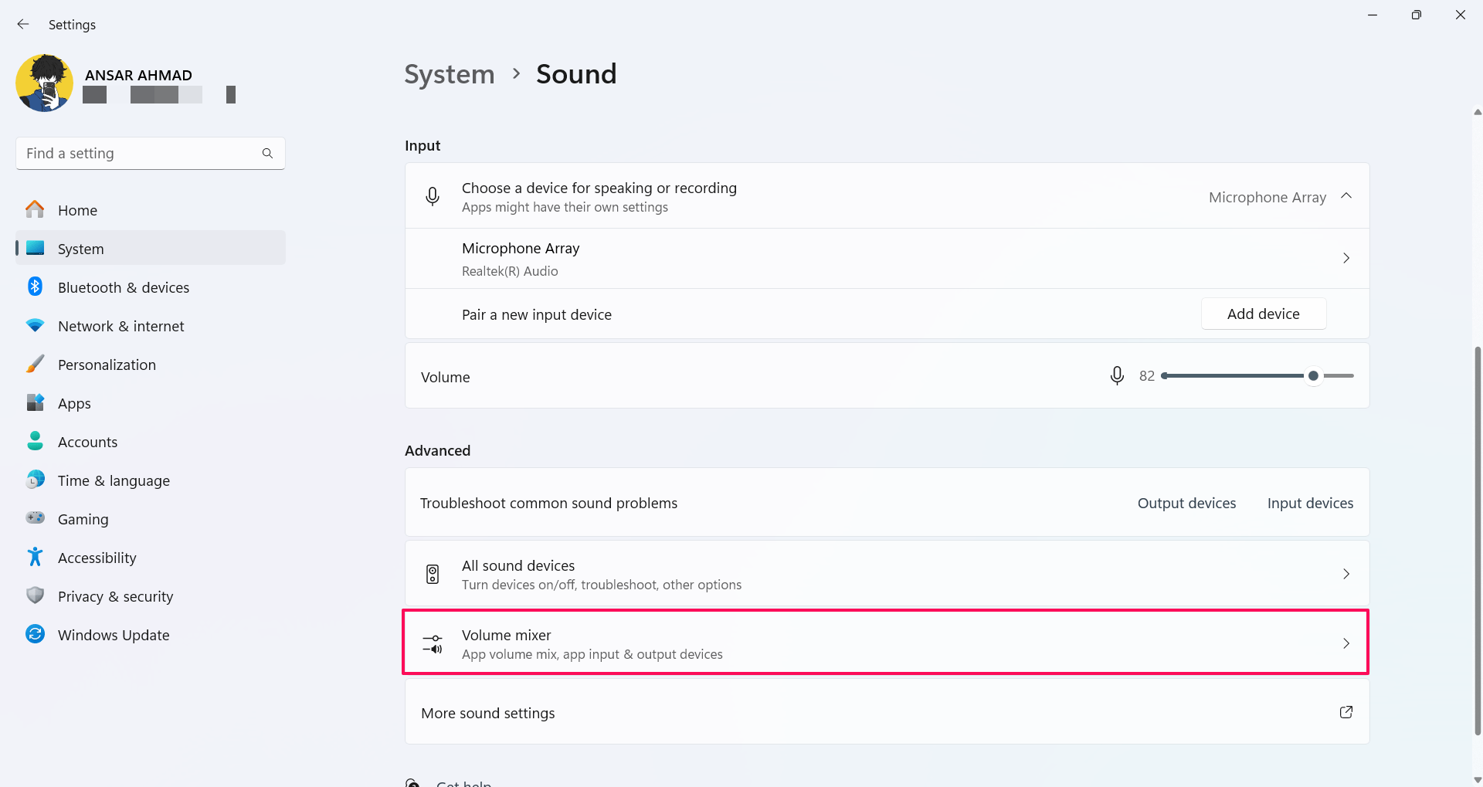1483x787 pixels.
Task: Click the ANSAR AHMAD account name
Action: (138, 75)
